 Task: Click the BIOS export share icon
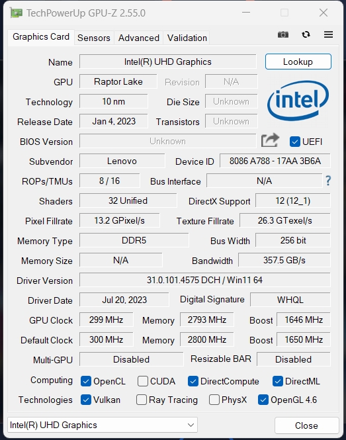click(270, 140)
